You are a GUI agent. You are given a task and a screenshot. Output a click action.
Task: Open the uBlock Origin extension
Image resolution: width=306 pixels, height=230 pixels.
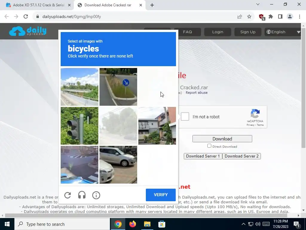tap(262, 17)
